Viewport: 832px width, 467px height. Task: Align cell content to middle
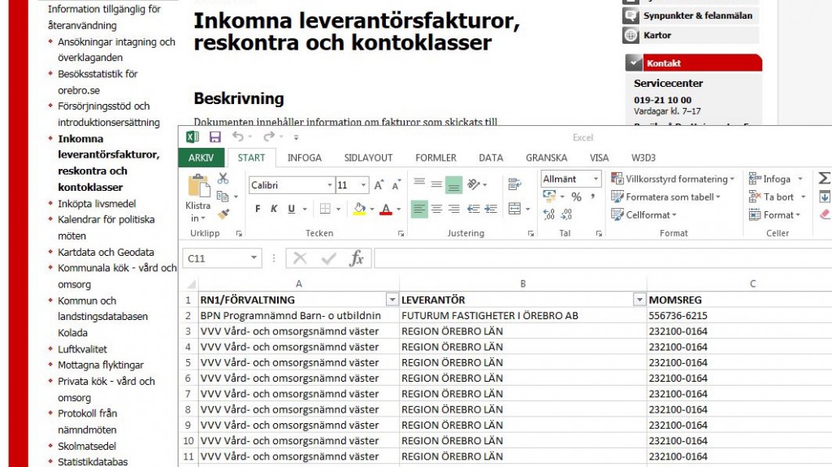436,184
